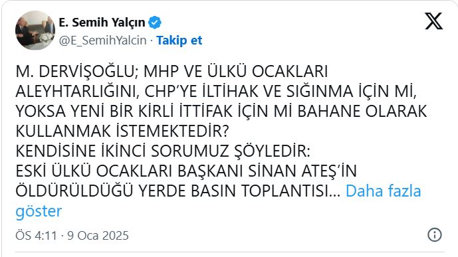Click the ALEYHTARLIĞINI, CHP'YE İLTİHAK line
458x257 pixels.
pos(216,91)
